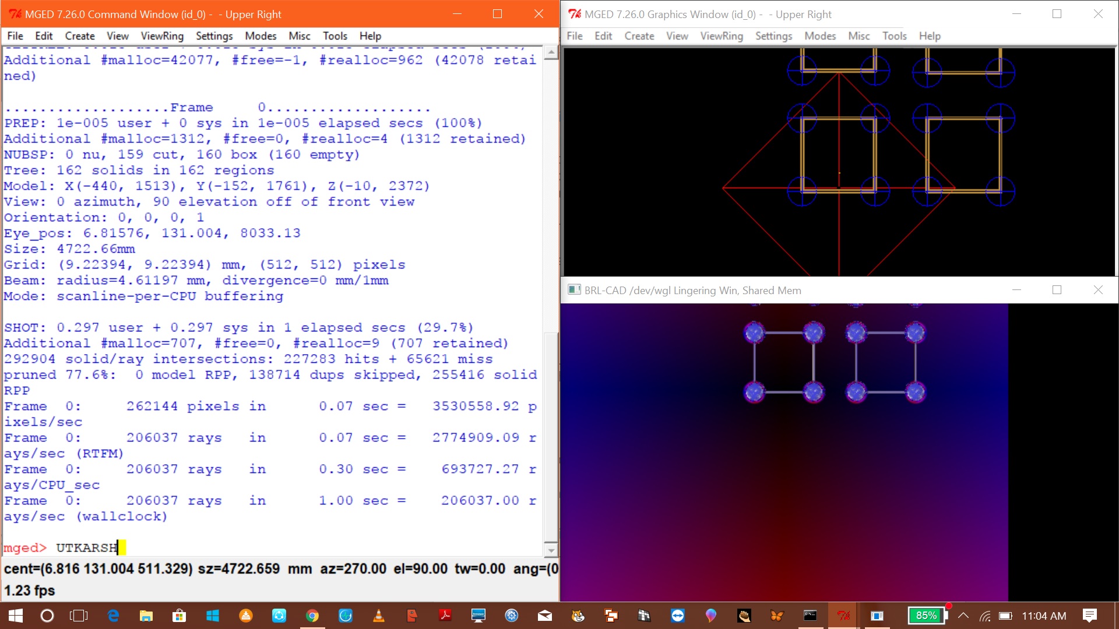This screenshot has width=1119, height=629.
Task: Click the rendered image in framebuffer window
Action: (784, 452)
